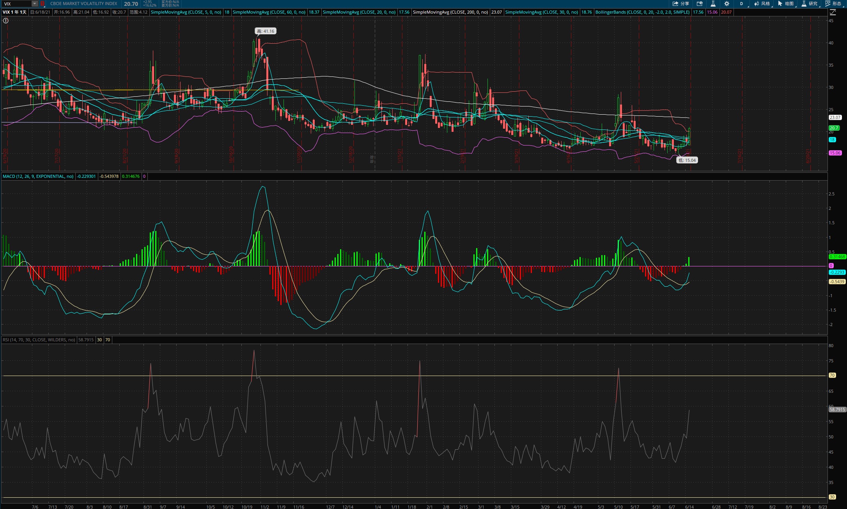Image resolution: width=847 pixels, height=509 pixels.
Task: Open chart settings gear icon
Action: coord(727,4)
